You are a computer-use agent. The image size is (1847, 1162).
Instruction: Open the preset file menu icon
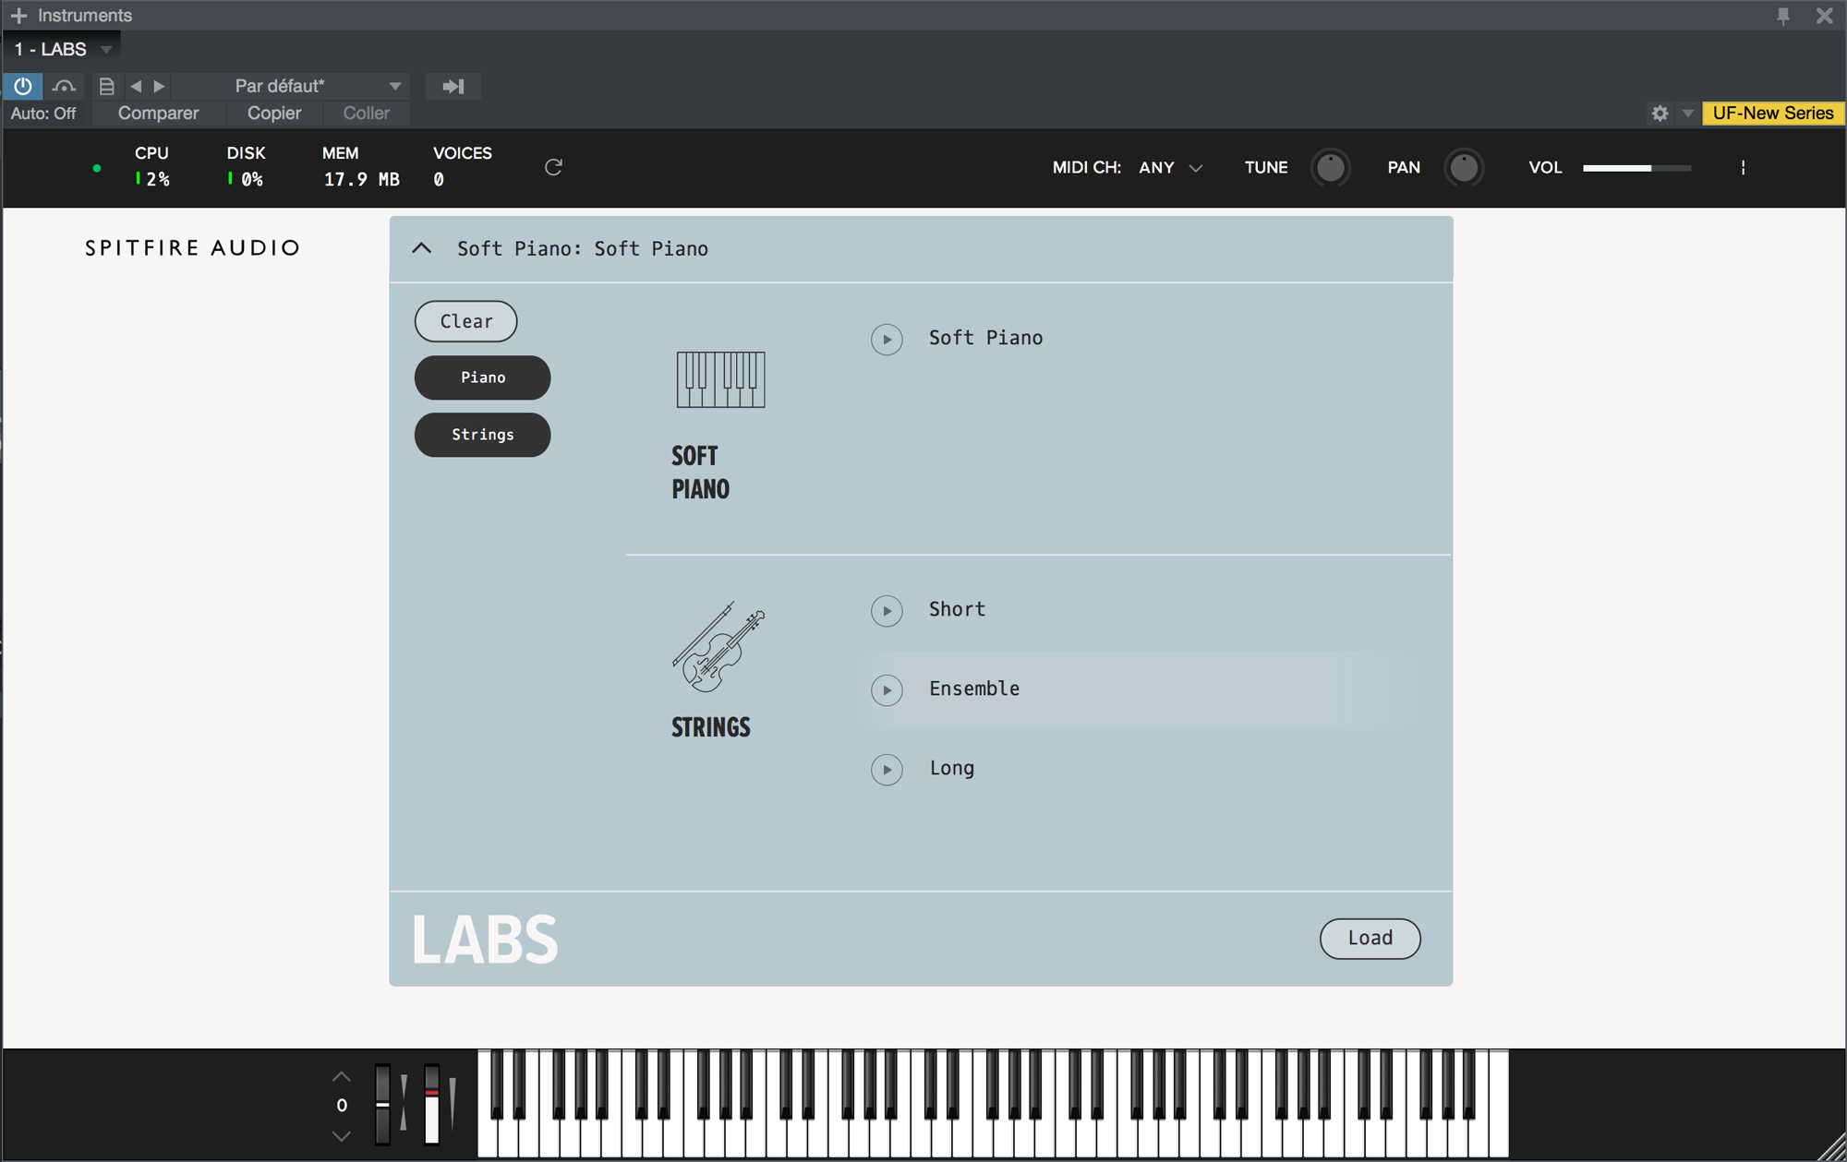[106, 86]
